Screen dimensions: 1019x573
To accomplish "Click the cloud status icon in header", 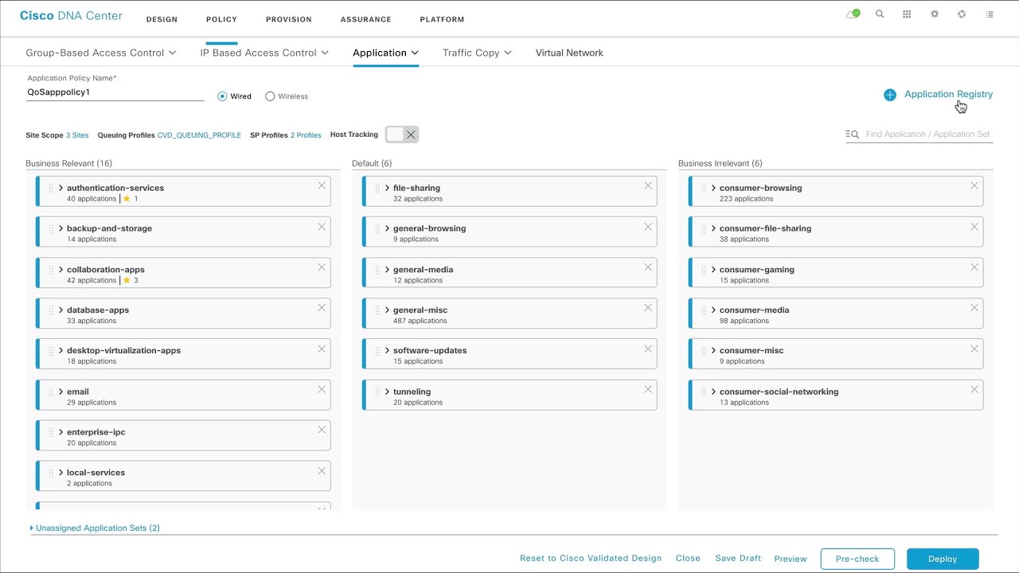I will tap(853, 14).
